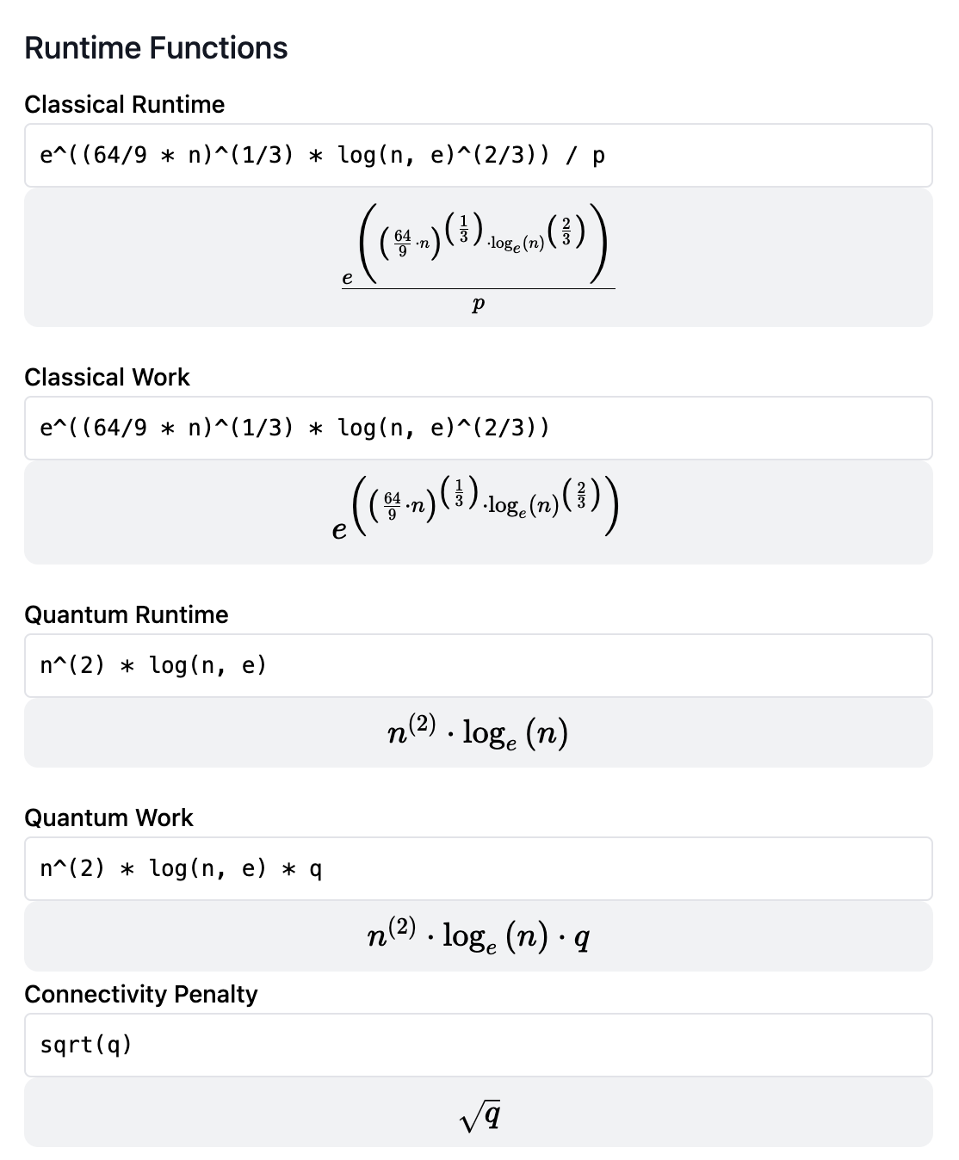Select the Quantum Work formula field
Screen dimensions: 959x1160
478,869
